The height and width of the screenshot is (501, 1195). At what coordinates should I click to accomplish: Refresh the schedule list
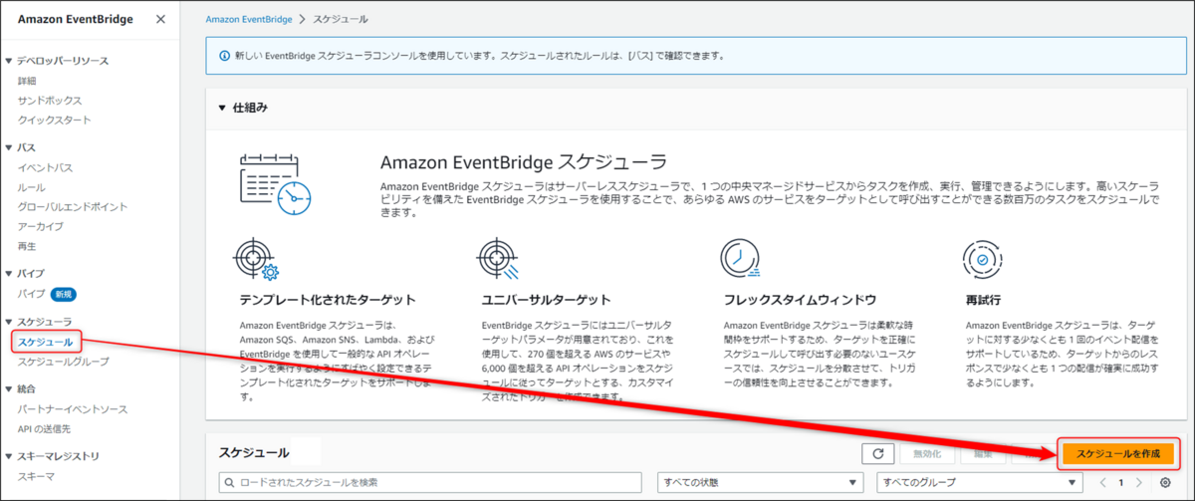877,453
